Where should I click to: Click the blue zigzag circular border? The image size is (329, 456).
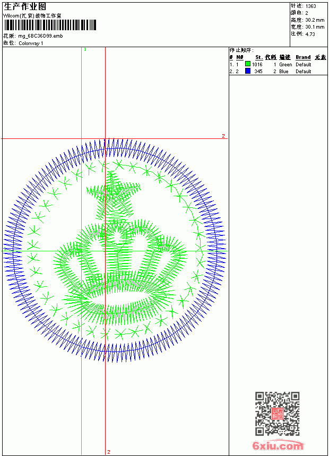pyautogui.click(x=114, y=250)
